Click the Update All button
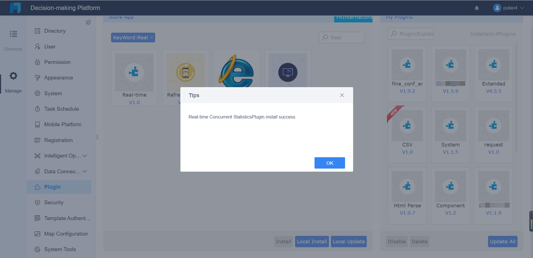533x258 pixels. (x=503, y=241)
